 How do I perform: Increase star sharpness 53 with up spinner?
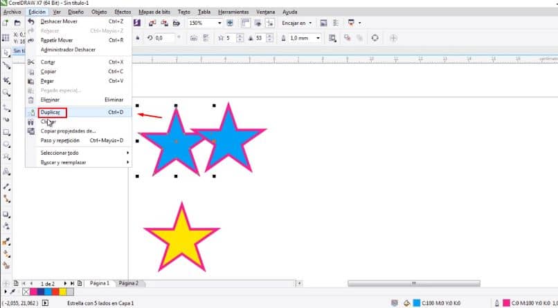pos(270,36)
